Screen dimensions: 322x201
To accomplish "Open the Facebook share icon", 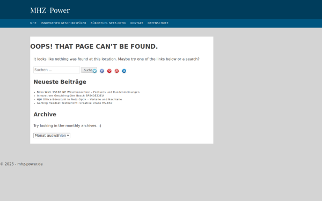I will pos(102,71).
